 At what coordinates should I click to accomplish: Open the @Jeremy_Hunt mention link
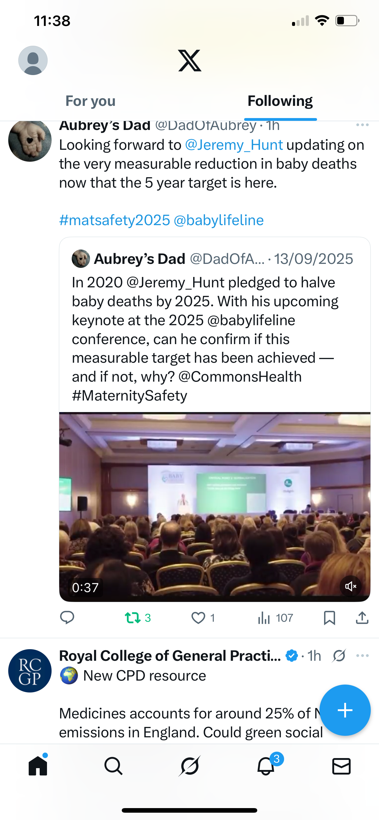234,145
